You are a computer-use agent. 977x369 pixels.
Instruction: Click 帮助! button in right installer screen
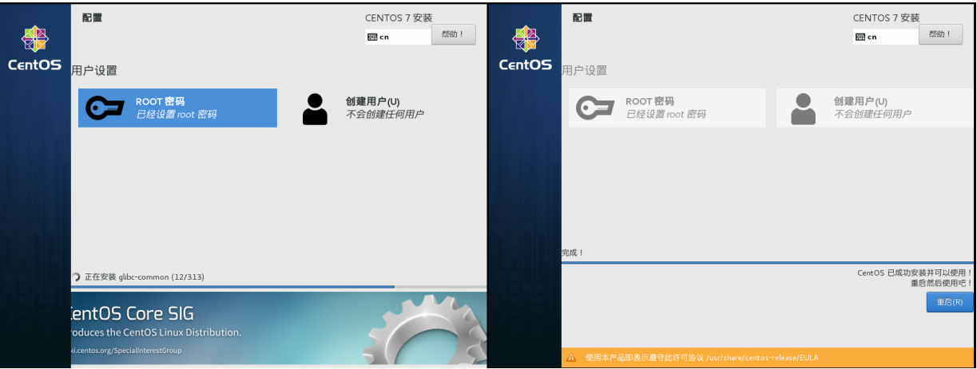(x=940, y=35)
